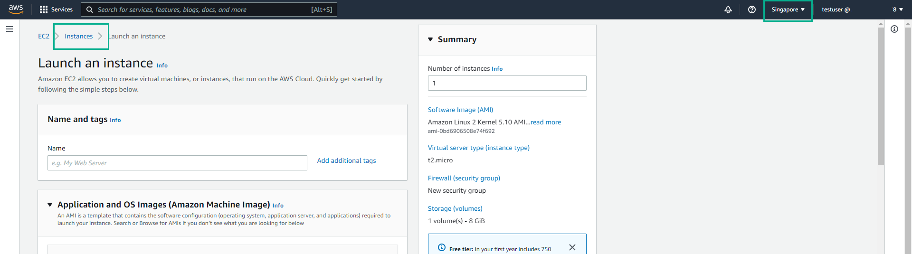Click the AWS logo home icon
The image size is (912, 254).
pos(16,9)
